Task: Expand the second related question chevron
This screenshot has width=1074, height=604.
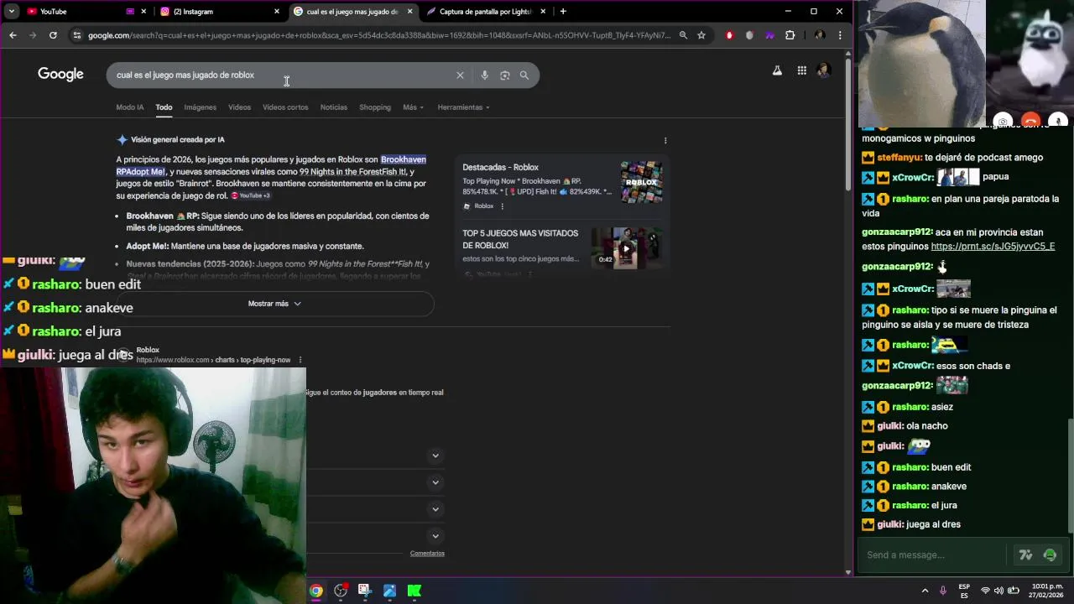Action: tap(435, 482)
